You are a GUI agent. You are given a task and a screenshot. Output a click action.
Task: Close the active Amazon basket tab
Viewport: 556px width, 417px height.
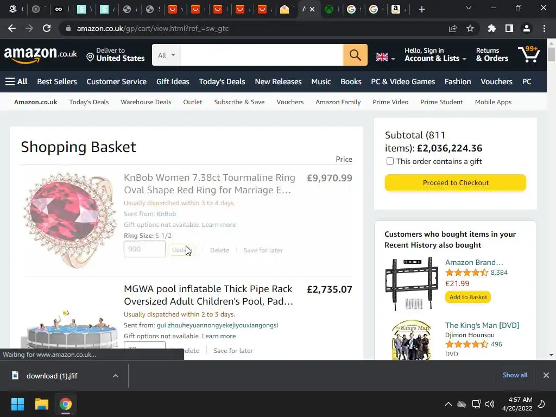click(x=312, y=10)
